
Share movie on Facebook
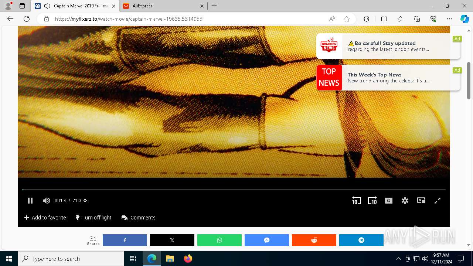[125, 240]
